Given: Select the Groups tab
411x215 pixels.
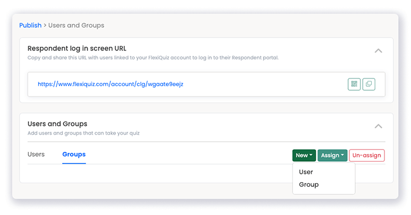Looking at the screenshot, I should tap(74, 154).
